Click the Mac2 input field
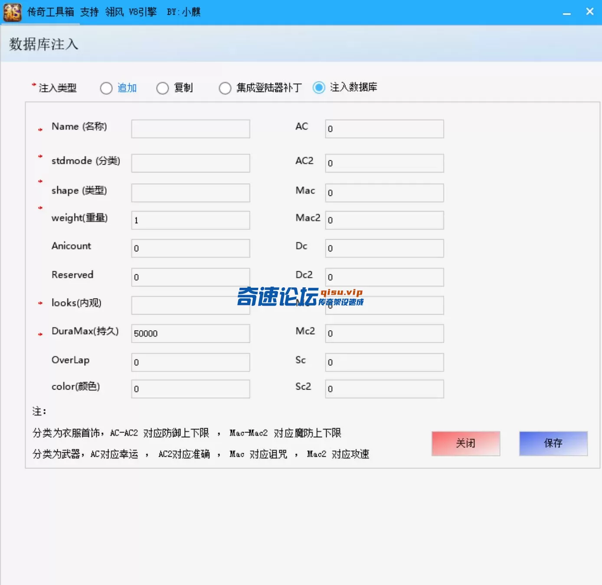602x585 pixels. pyautogui.click(x=384, y=220)
